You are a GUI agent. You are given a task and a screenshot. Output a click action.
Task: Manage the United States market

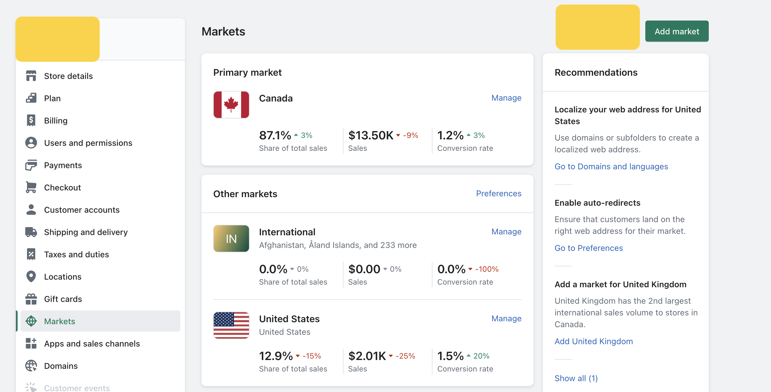click(x=506, y=318)
